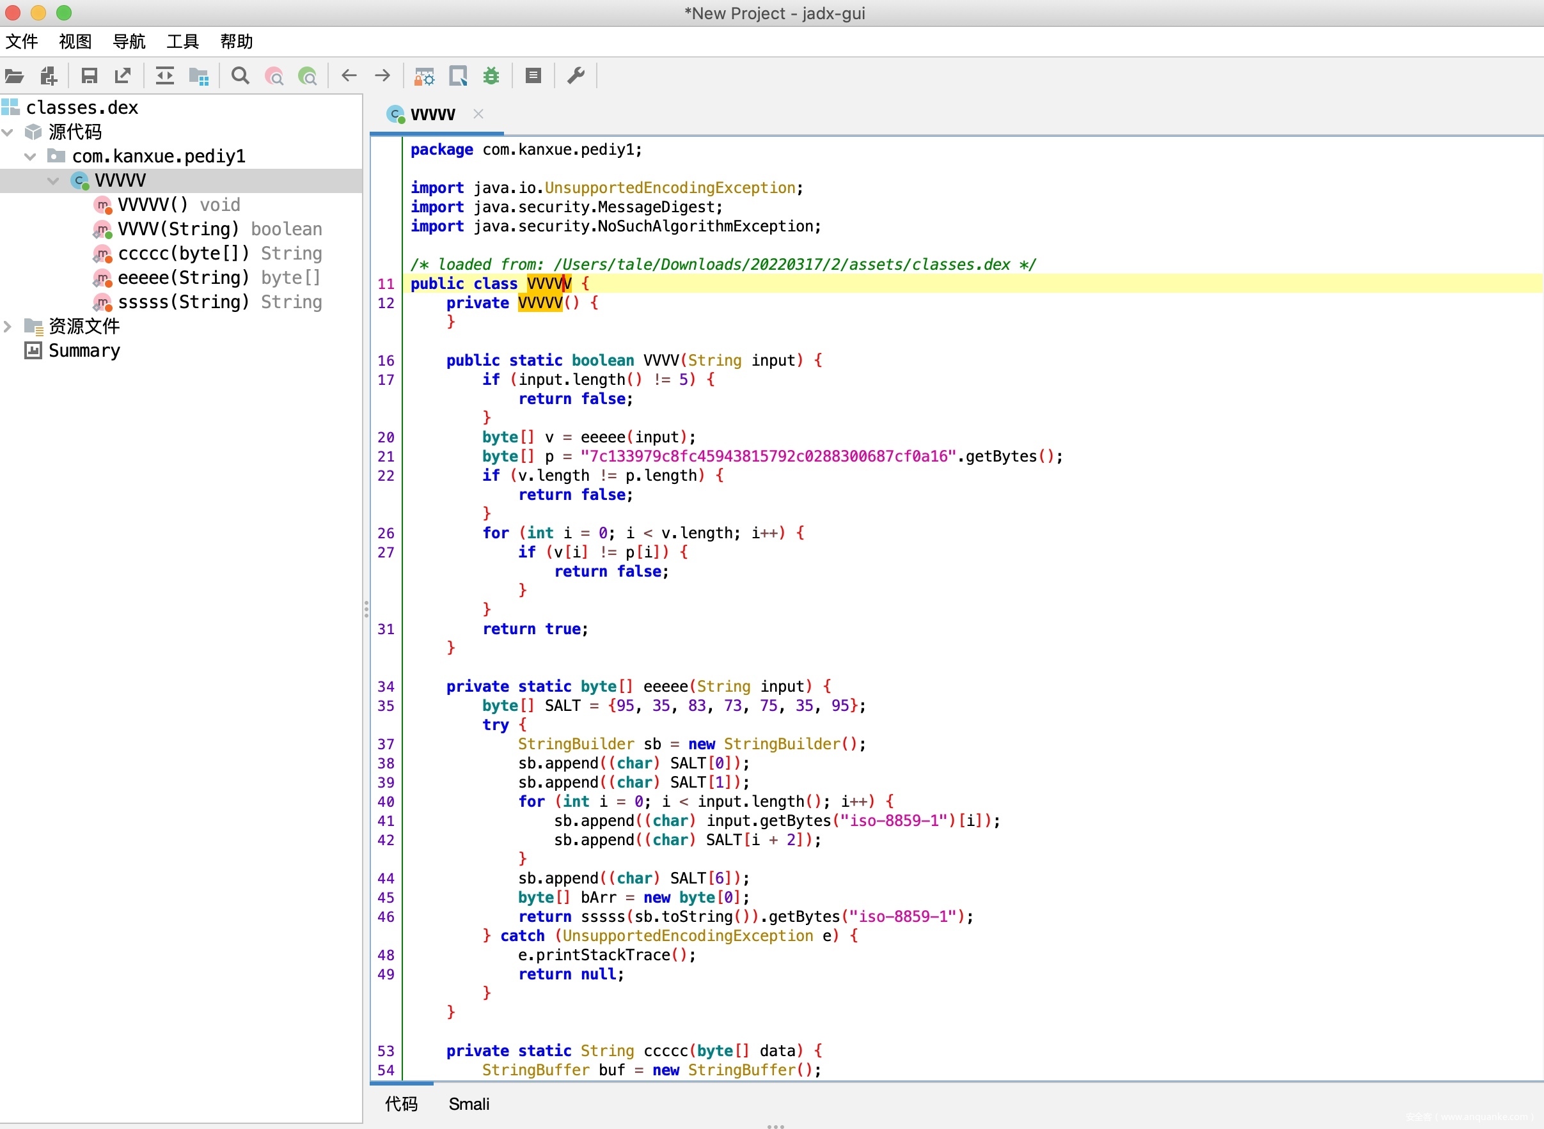Expand the 资源文件 tree node
The image size is (1544, 1129).
click(8, 327)
